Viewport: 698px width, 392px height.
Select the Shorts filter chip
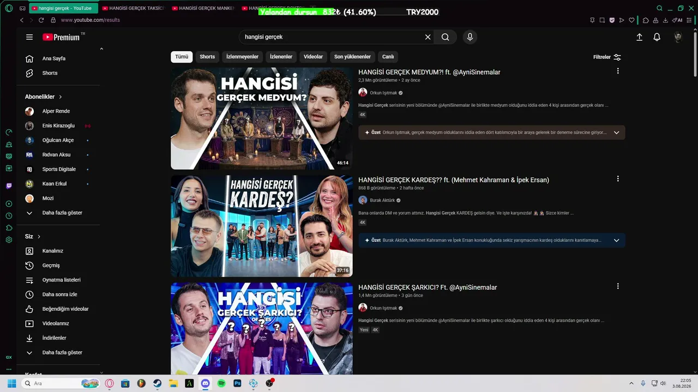pos(207,57)
